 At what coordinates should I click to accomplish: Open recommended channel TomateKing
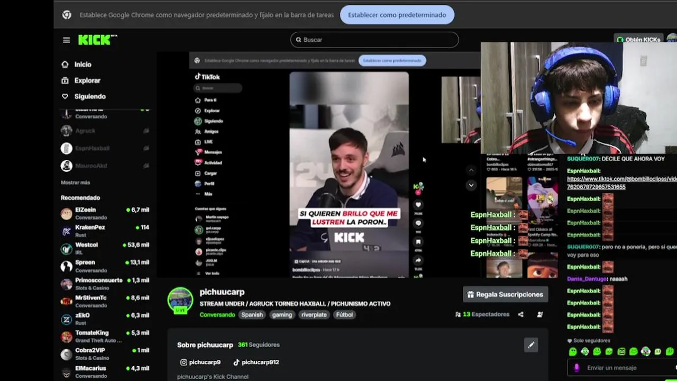[105, 337]
